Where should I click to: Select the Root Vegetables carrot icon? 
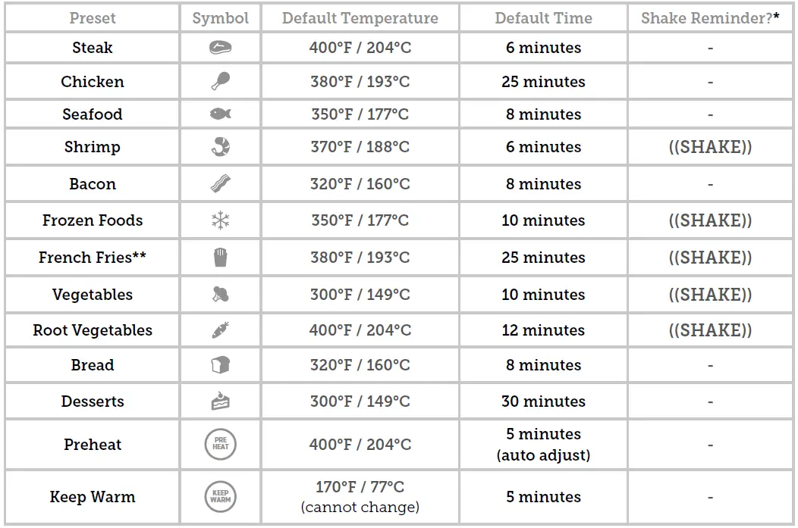pos(220,330)
